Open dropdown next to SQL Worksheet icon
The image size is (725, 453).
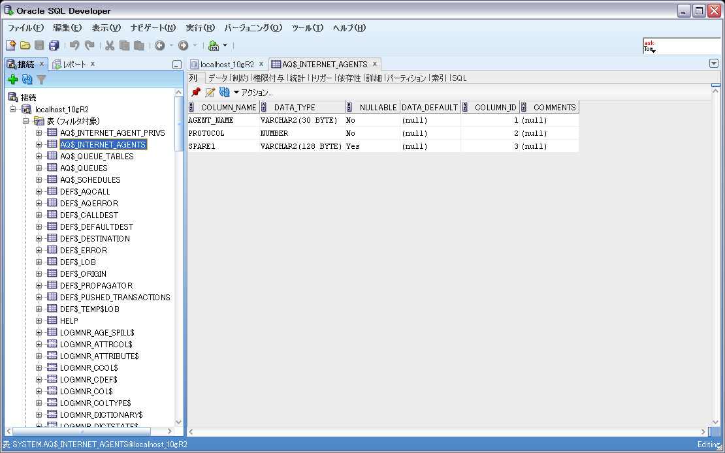point(225,45)
